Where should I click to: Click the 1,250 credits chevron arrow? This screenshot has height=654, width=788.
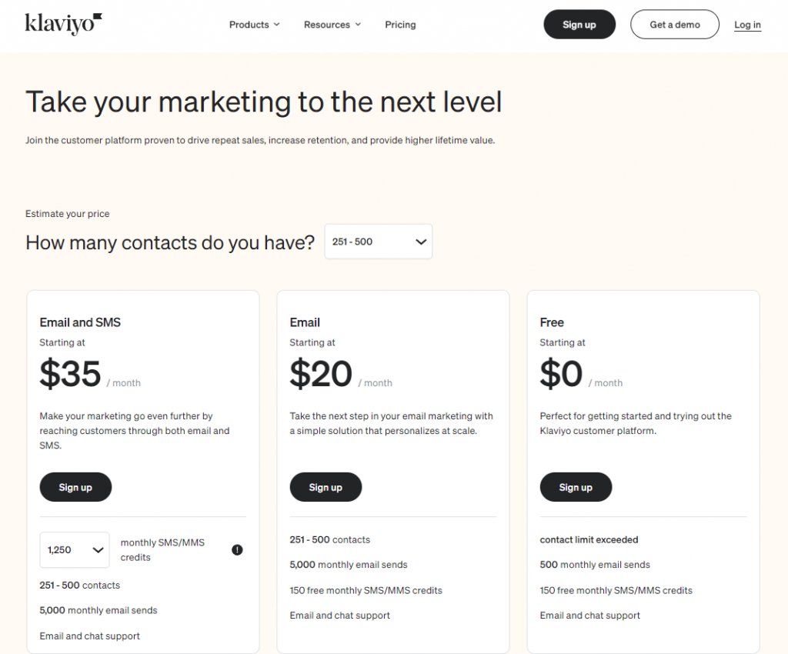[98, 550]
